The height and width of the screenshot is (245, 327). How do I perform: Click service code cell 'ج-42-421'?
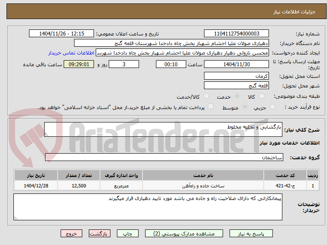click(285, 186)
